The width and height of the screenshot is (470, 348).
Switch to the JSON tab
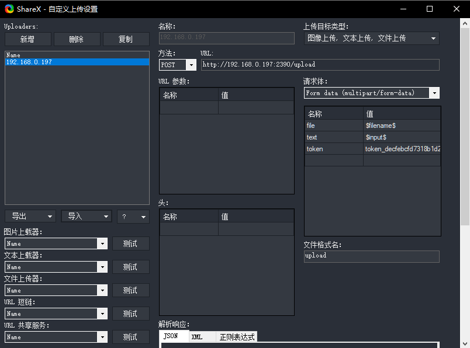(174, 336)
